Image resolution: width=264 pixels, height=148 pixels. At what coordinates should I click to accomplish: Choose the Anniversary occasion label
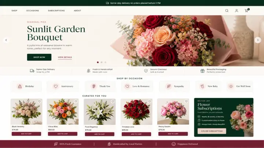(x=67, y=86)
